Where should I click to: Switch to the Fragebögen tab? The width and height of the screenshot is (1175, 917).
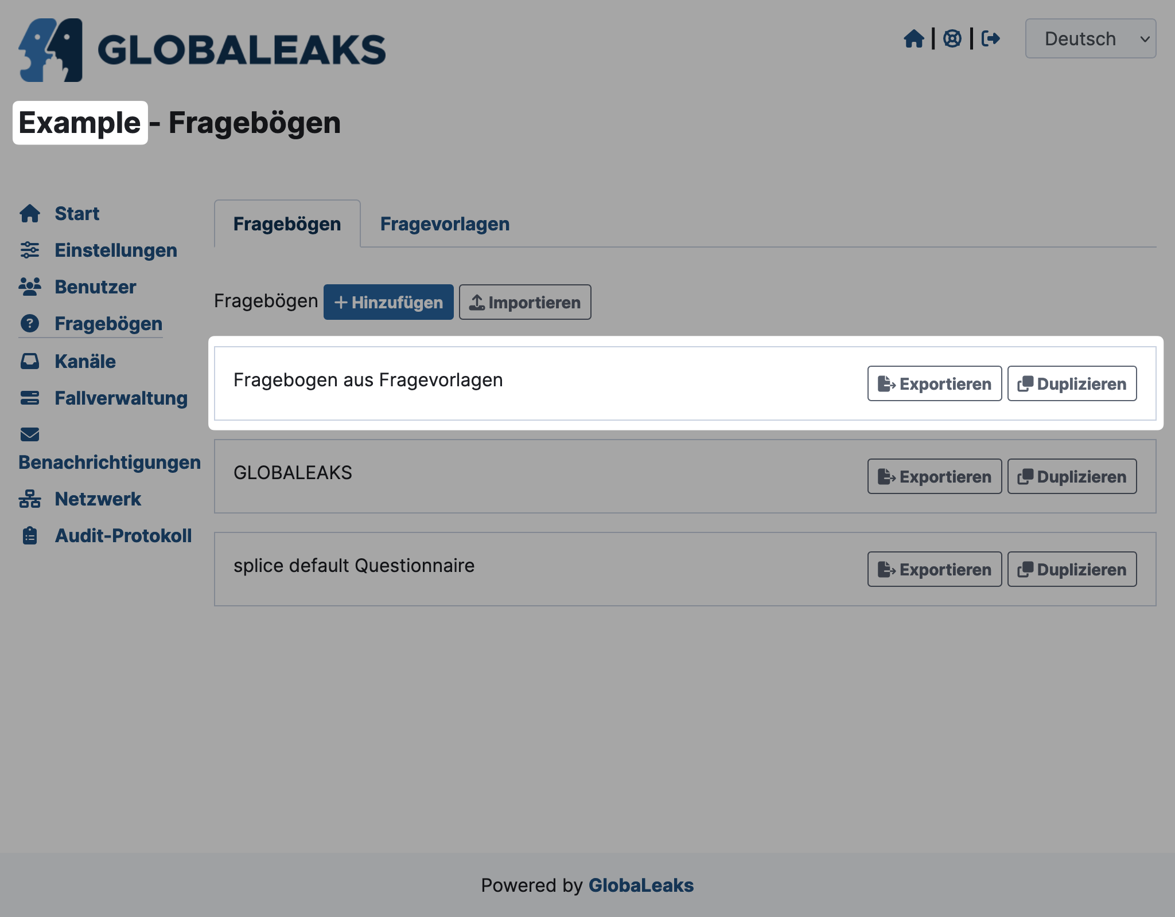coord(287,224)
